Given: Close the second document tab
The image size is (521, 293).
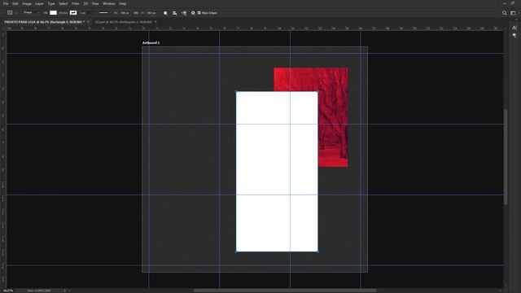Looking at the screenshot, I should (x=155, y=22).
